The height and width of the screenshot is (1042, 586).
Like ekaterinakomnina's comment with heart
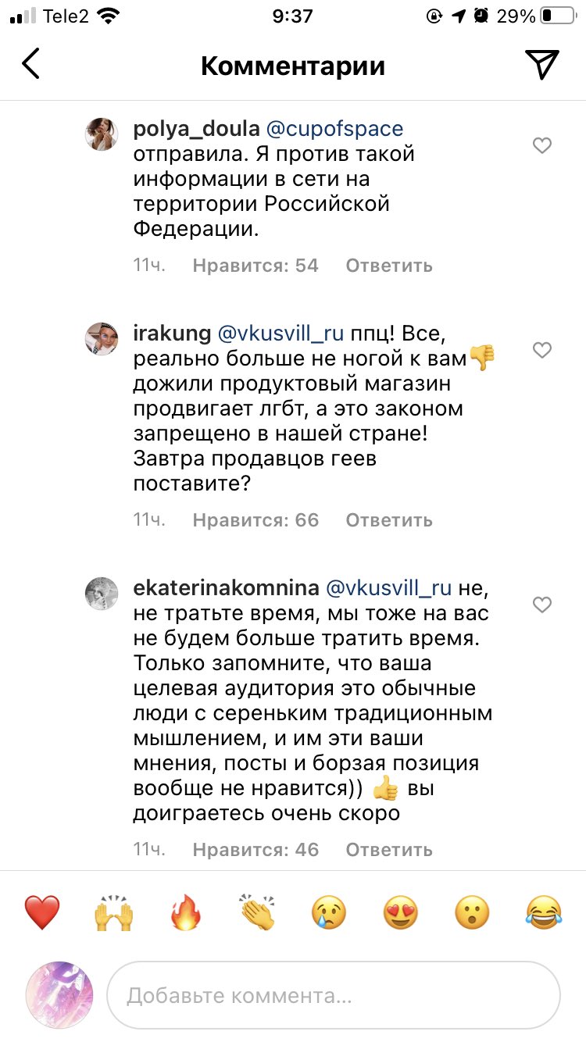(x=541, y=604)
